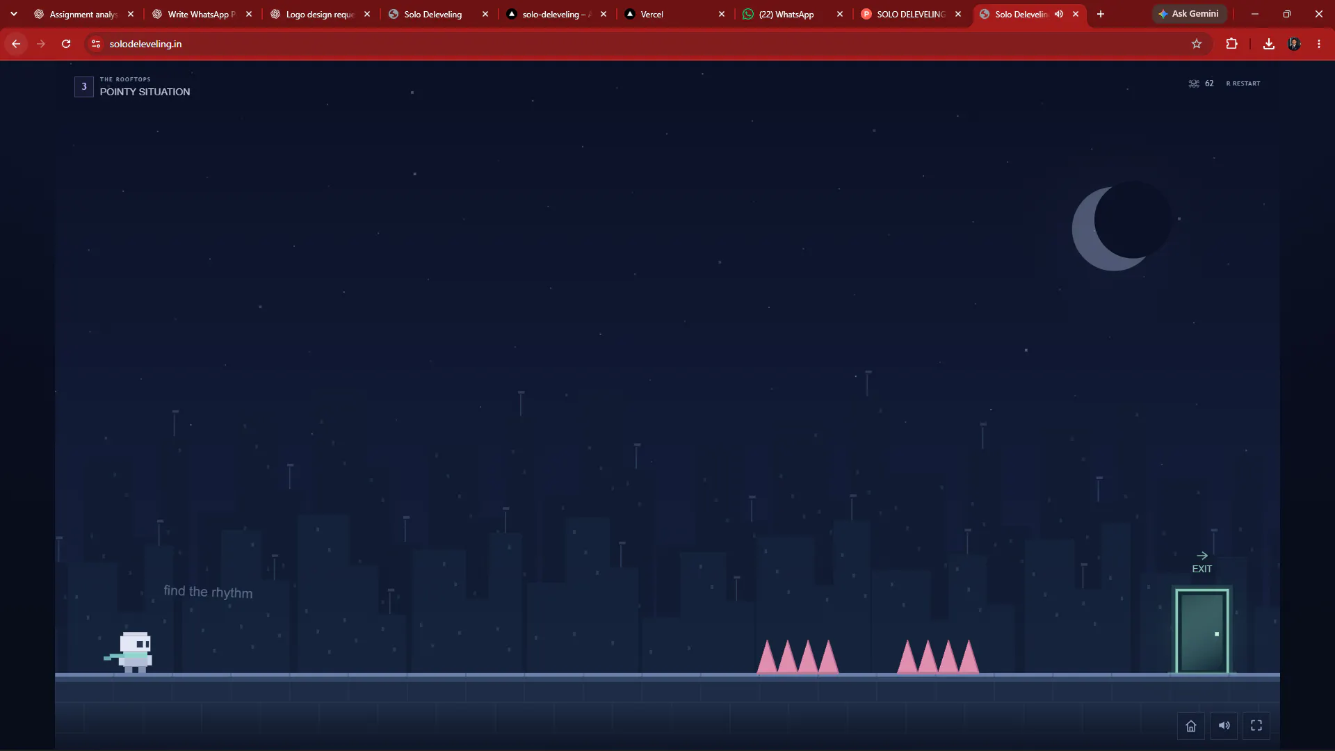Close the Logo design request tab
1335x751 pixels.
pos(367,14)
